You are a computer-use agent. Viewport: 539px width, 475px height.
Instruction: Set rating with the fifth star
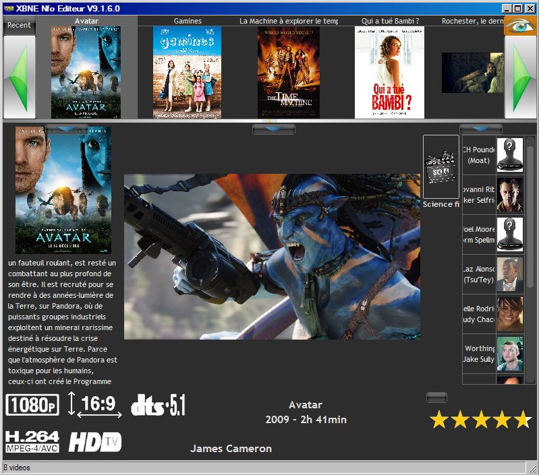(523, 419)
